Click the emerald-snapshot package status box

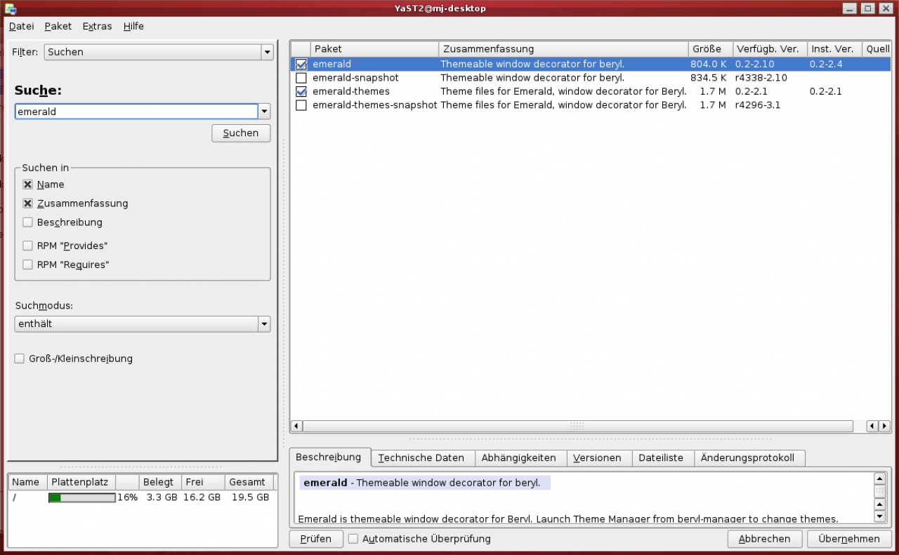301,78
